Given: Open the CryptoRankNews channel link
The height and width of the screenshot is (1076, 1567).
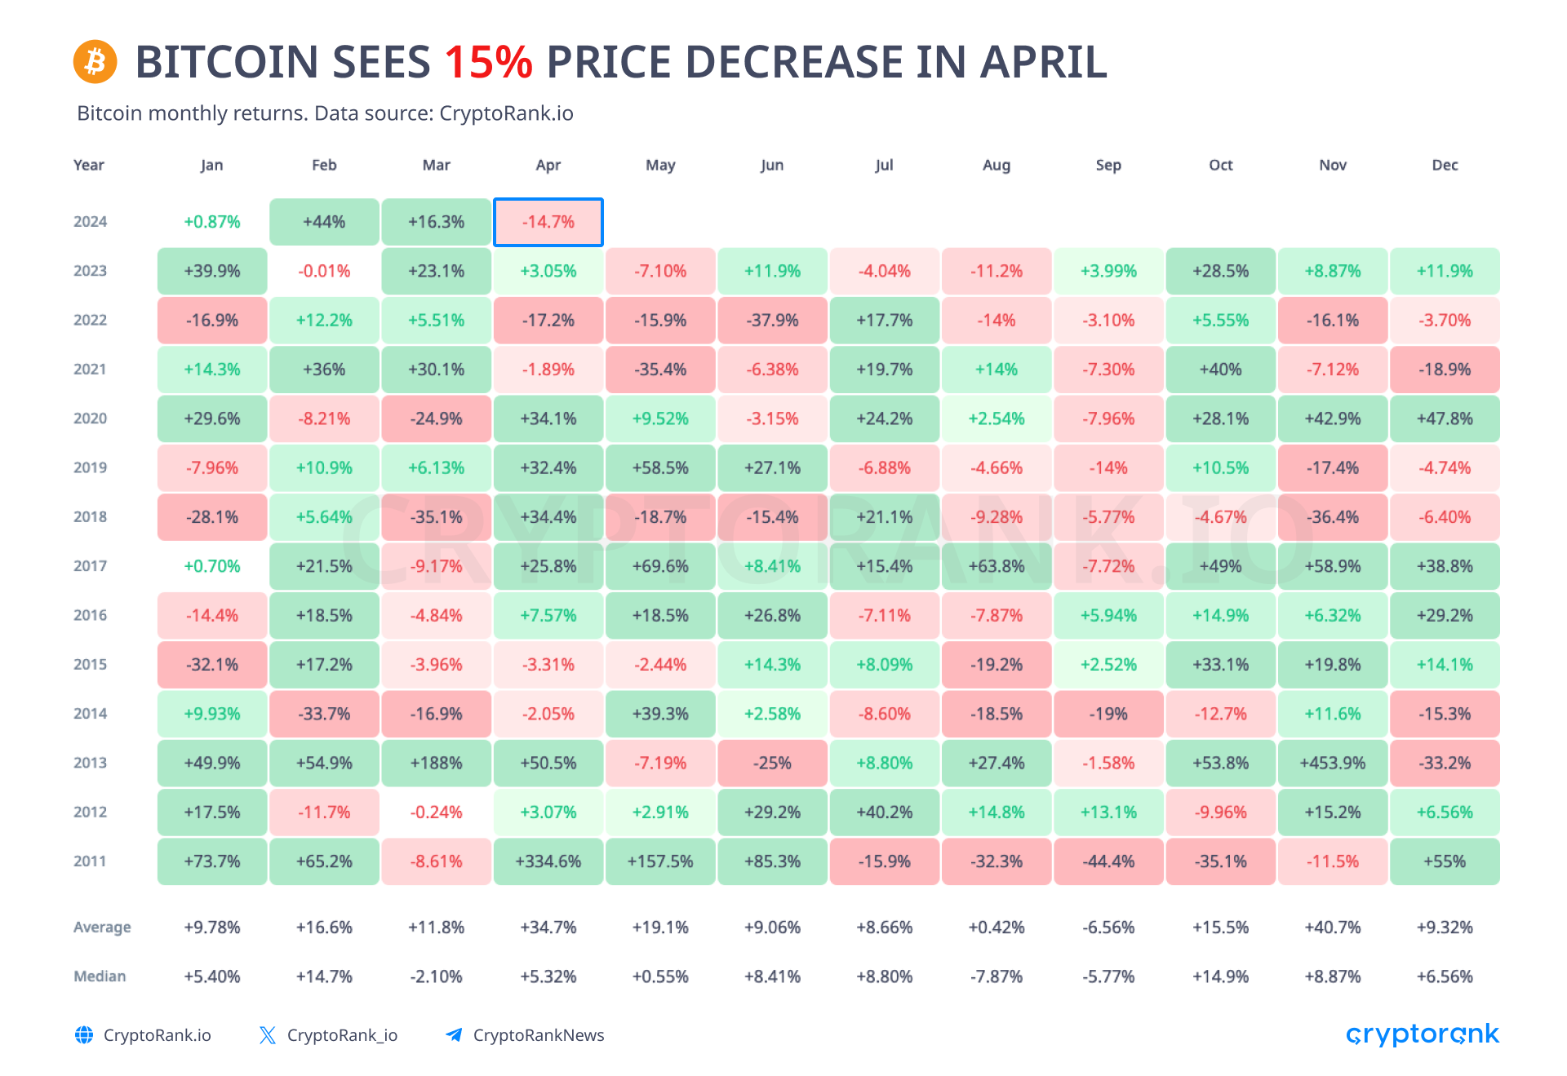Looking at the screenshot, I should 539,1035.
